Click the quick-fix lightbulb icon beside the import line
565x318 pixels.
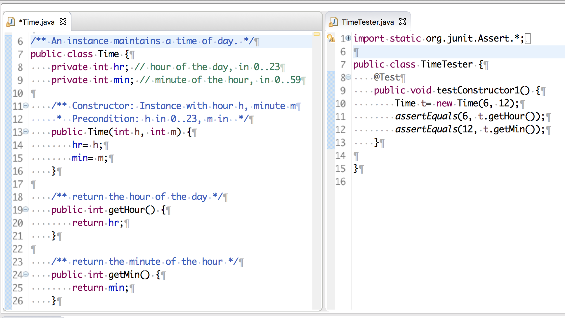pos(331,38)
